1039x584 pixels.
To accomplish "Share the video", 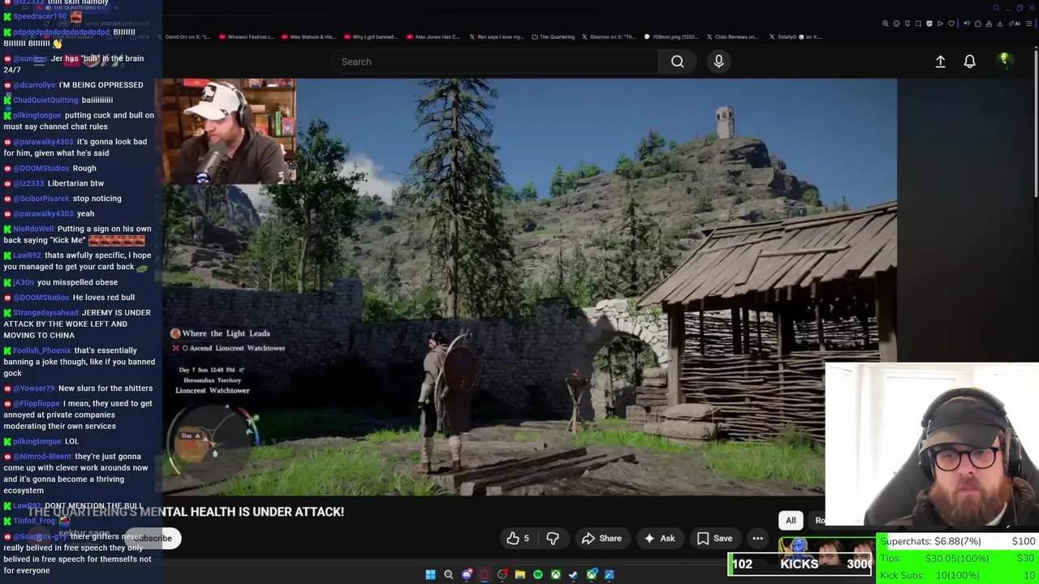I will click(x=601, y=539).
